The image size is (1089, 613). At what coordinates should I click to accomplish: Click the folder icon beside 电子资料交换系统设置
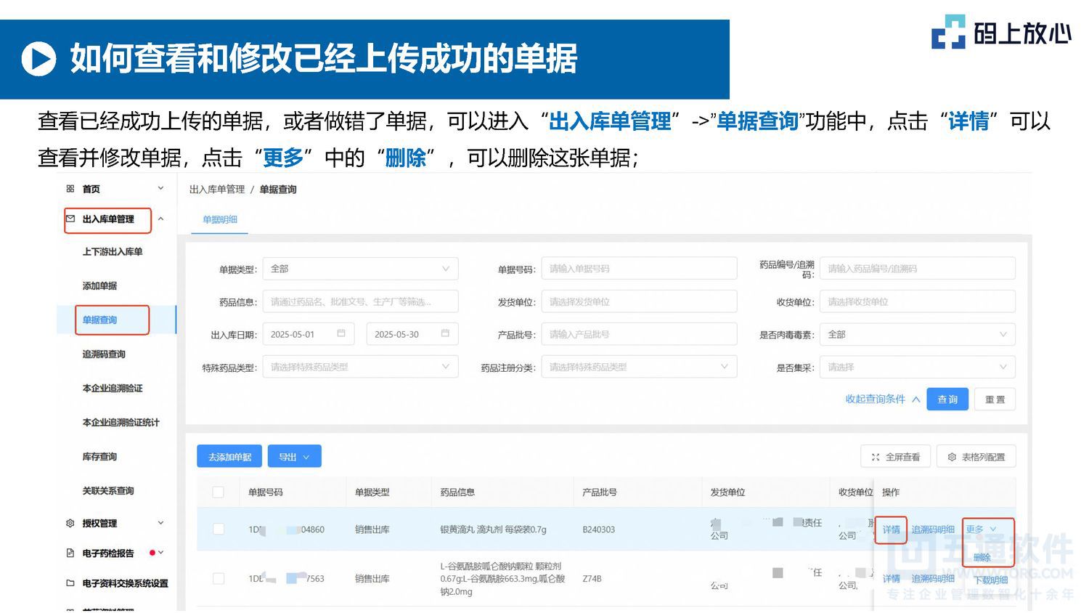coord(69,582)
